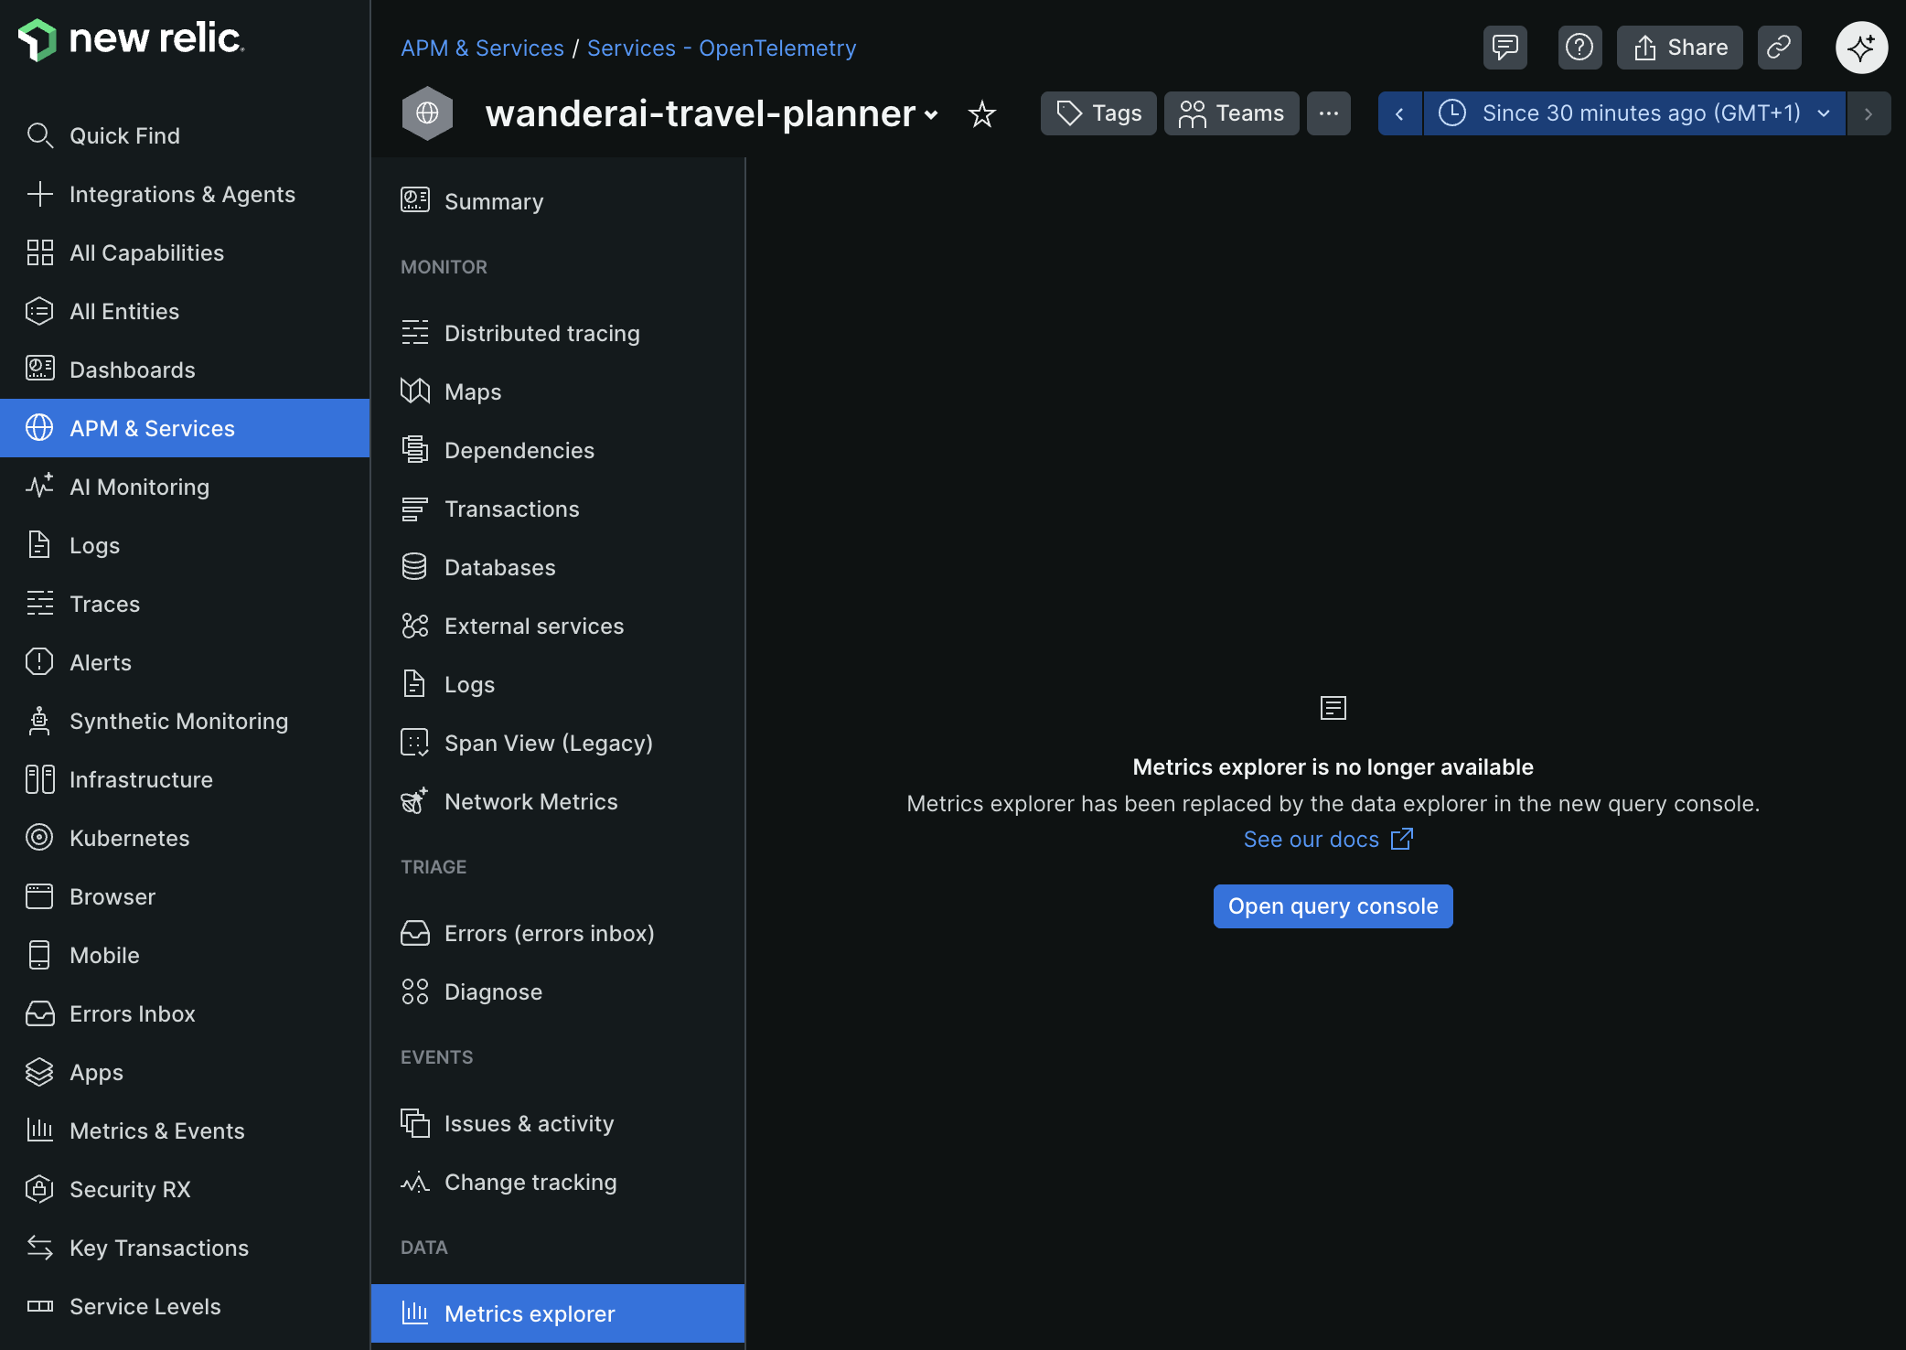Viewport: 1906px width, 1350px height.
Task: Open the feedback chat icon
Action: 1504,47
